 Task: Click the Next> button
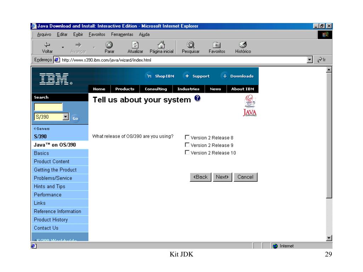(222, 177)
